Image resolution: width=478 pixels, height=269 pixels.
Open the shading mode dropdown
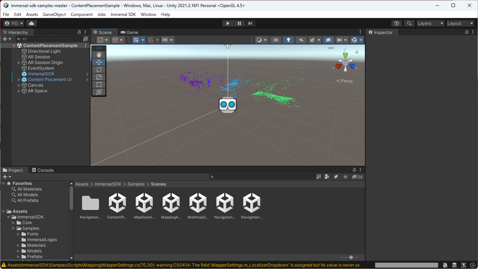point(262,40)
